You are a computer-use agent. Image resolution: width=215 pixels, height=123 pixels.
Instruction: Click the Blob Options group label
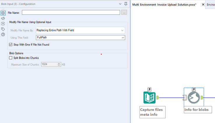point(16,53)
